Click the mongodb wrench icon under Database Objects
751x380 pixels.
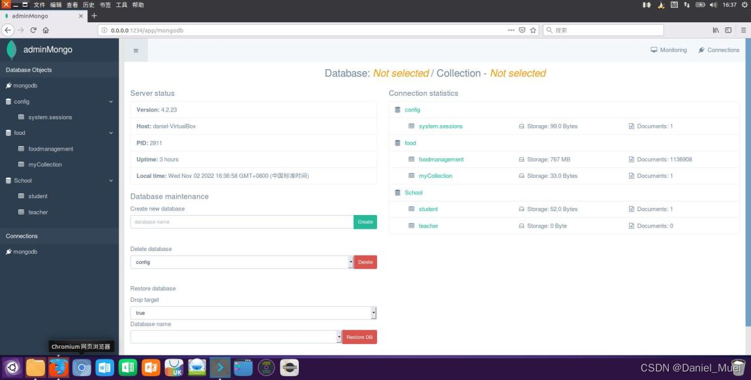coord(8,85)
